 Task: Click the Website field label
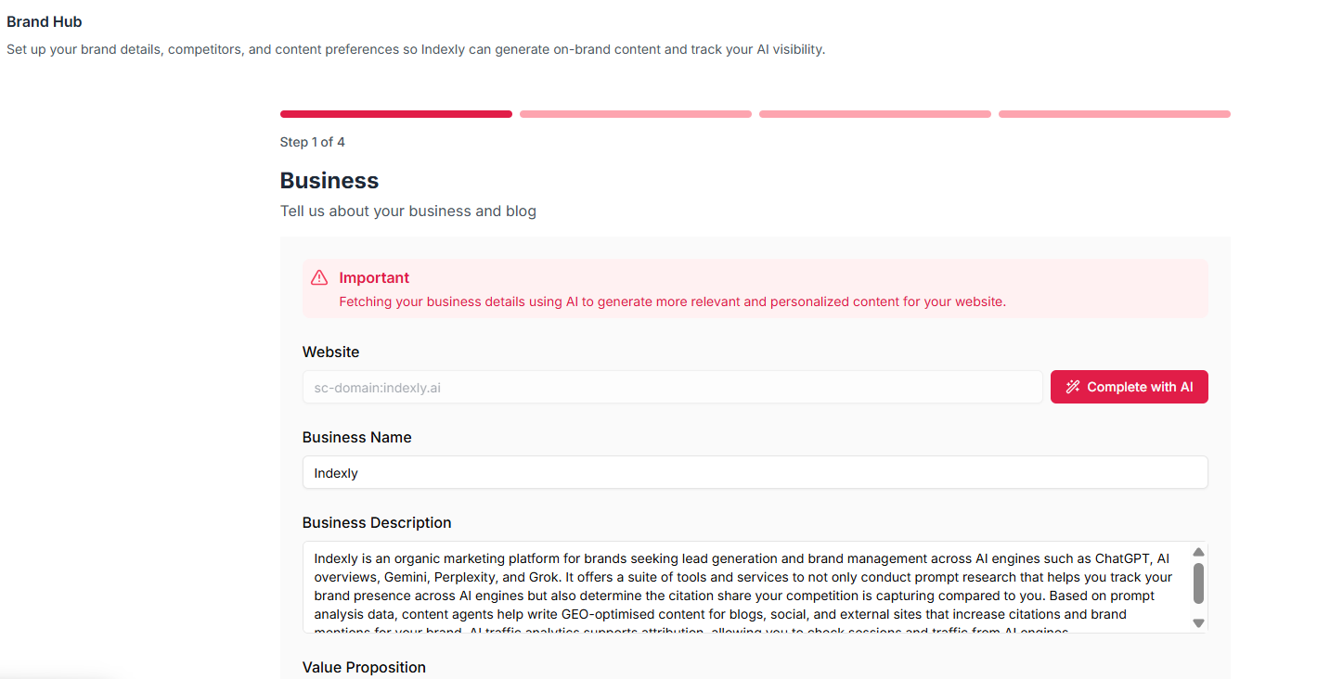pos(331,352)
